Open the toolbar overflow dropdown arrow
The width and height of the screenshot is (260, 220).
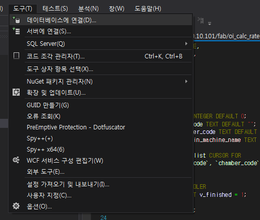point(210,24)
